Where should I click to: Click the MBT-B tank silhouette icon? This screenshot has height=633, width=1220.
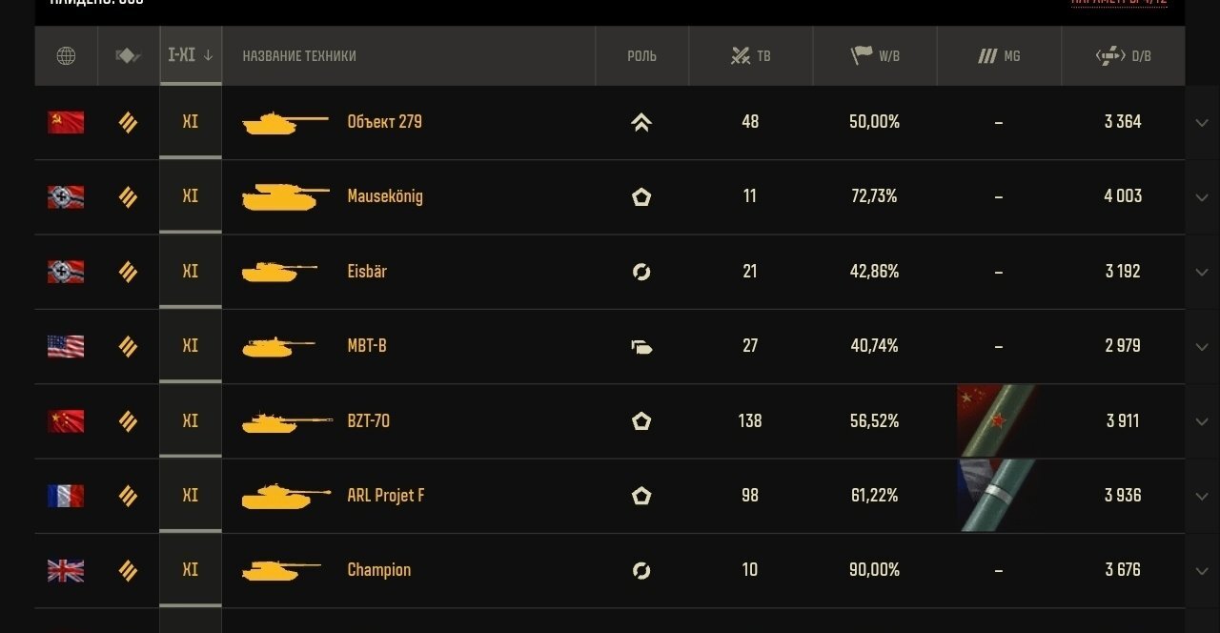click(278, 346)
